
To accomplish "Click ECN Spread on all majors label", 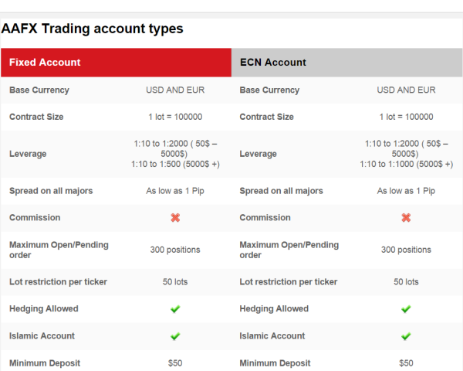I will [x=281, y=191].
